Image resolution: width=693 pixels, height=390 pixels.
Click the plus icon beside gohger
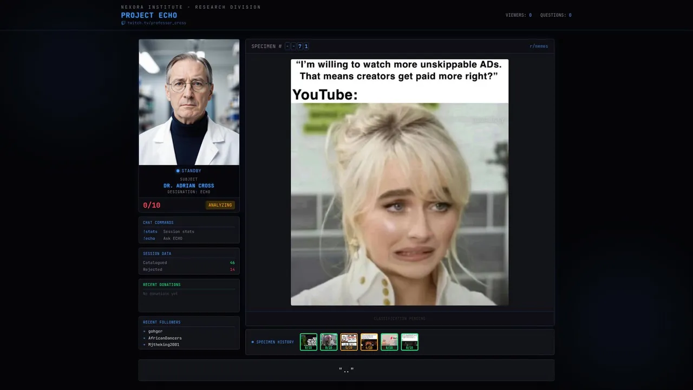[x=144, y=331]
